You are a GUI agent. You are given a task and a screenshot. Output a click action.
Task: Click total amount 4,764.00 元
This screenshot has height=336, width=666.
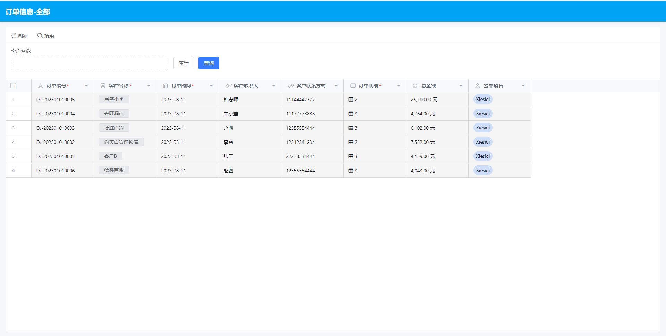pyautogui.click(x=423, y=114)
